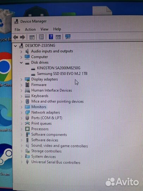143x191 pixels.
Task: Click Show/Hide Console Tree toolbar icon
Action: point(32,37)
